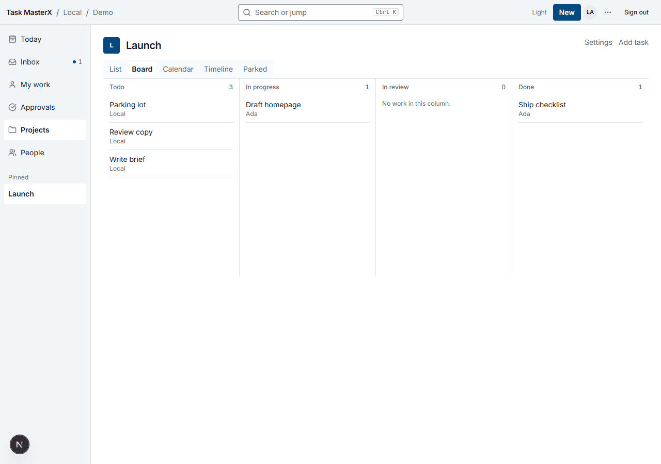This screenshot has width=661, height=464.
Task: Switch to the List tab
Action: point(116,69)
